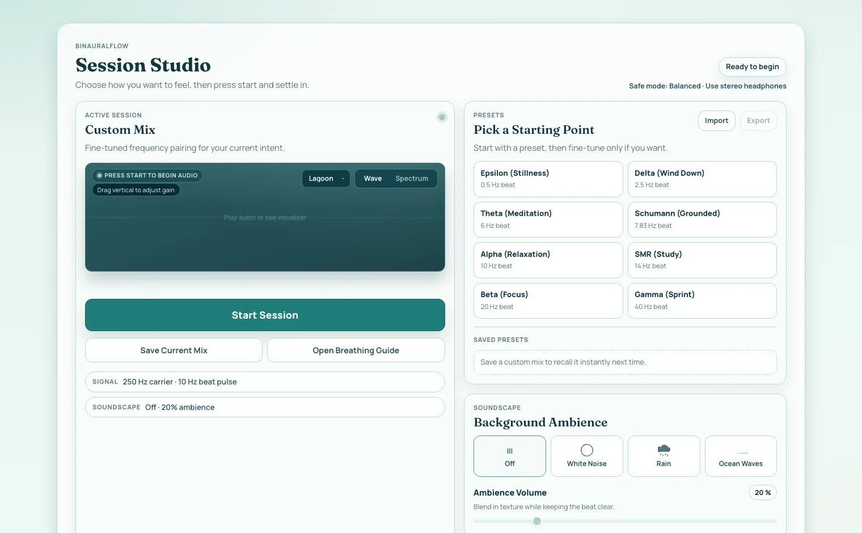
Task: Select the Rain cloud ambience icon
Action: coord(664,450)
